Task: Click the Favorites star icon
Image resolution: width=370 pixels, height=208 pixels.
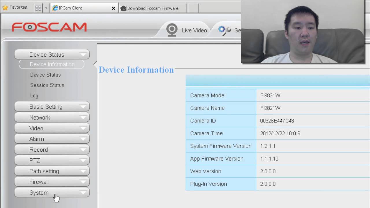Action: point(5,8)
